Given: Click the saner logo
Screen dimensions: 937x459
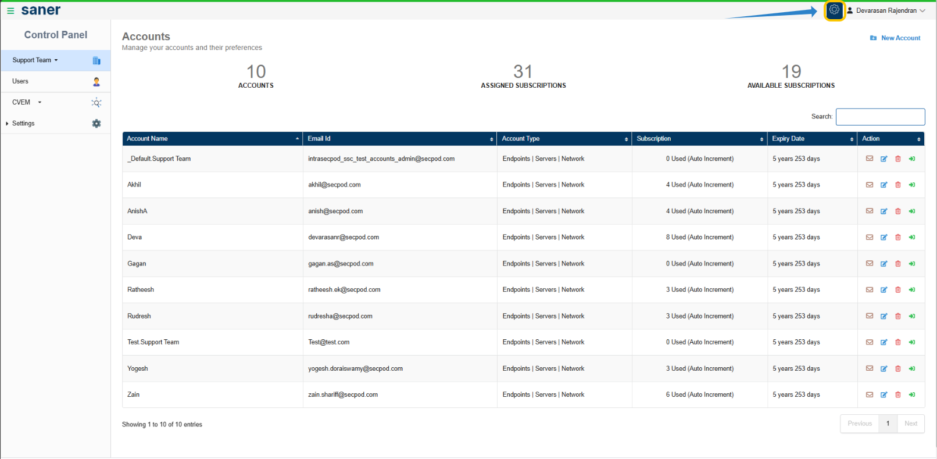Looking at the screenshot, I should click(41, 10).
